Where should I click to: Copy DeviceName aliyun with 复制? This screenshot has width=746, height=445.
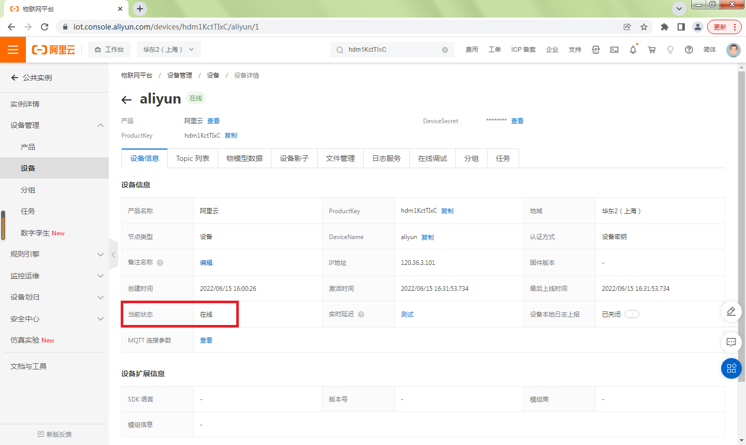pyautogui.click(x=427, y=237)
